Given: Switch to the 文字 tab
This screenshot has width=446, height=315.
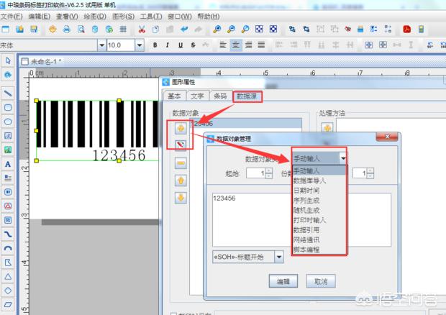Looking at the screenshot, I should click(197, 96).
